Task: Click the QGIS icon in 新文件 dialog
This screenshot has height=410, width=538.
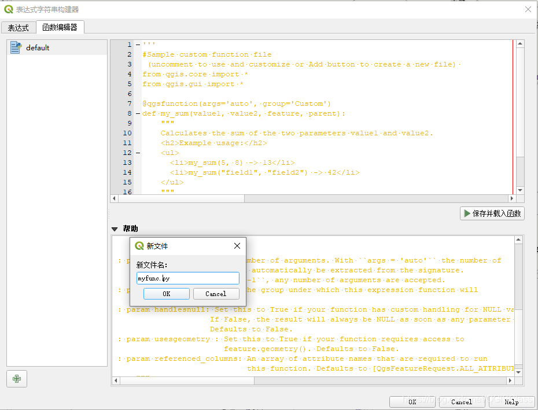Action: pyautogui.click(x=139, y=246)
